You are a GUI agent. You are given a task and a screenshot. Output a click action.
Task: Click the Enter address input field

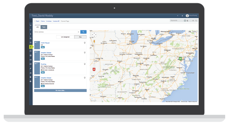click(x=55, y=32)
